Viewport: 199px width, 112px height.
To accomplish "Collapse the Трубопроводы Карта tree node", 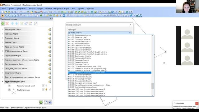I will (3, 82).
